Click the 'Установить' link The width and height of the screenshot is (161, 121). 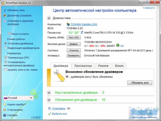coord(58,108)
